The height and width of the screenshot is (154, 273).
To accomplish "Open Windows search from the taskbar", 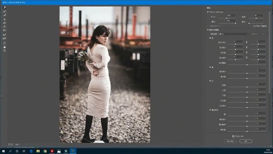I will coord(10,151).
